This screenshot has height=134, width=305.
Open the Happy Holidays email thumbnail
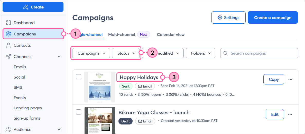[100, 87]
